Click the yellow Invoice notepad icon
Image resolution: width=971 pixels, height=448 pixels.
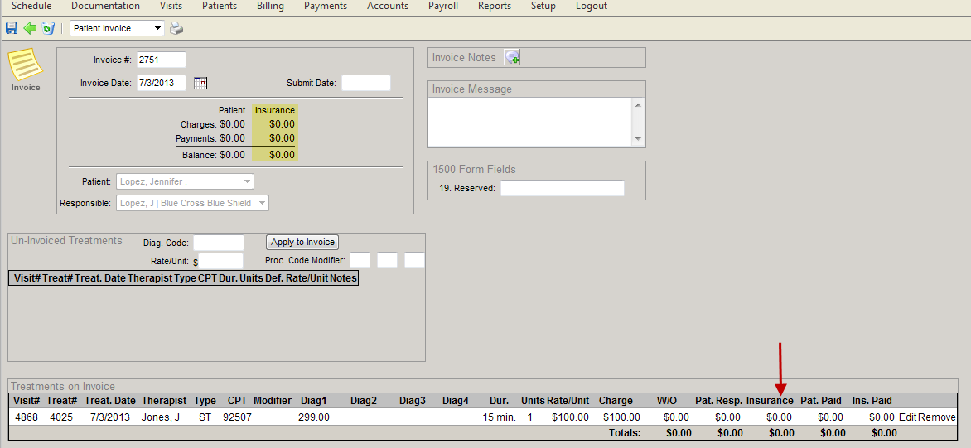(x=25, y=65)
